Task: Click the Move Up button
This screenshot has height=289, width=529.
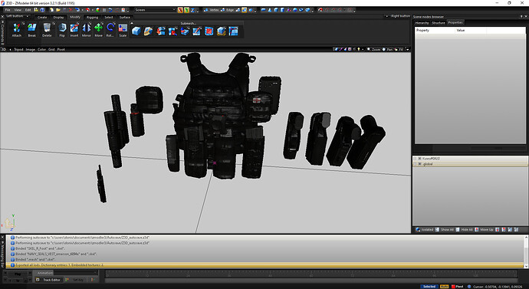Action: [x=484, y=230]
